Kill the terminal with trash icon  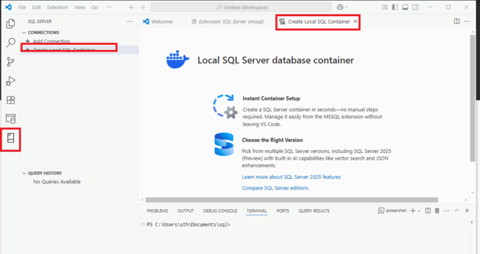pyautogui.click(x=437, y=211)
